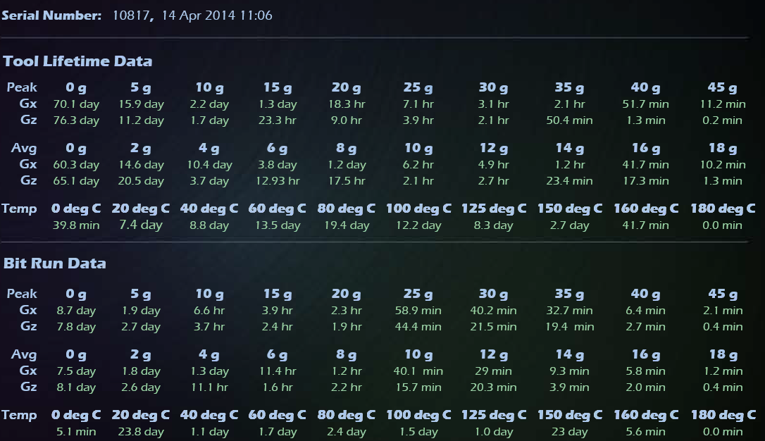Click the "Tool Lifetime Data" heading
Image resolution: width=765 pixels, height=441 pixels.
coord(77,61)
